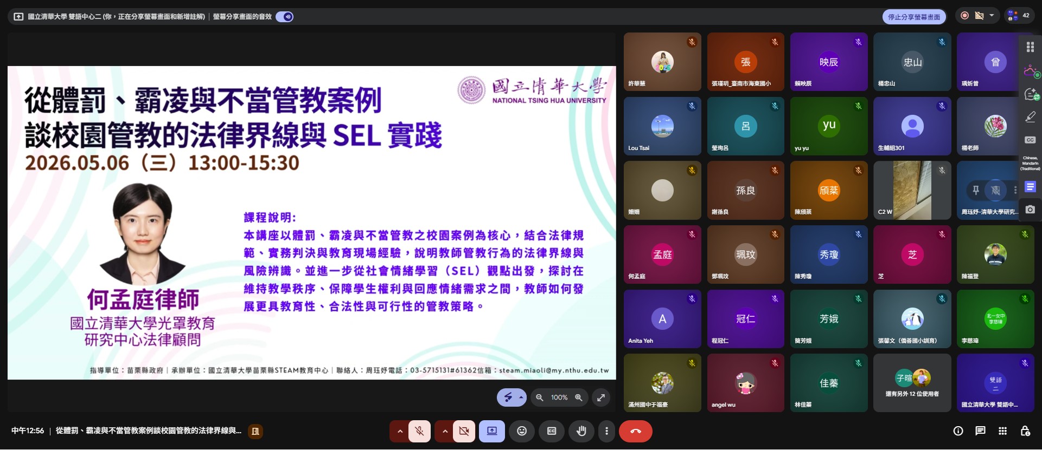Click 停止分享螢幕畫面 button
The height and width of the screenshot is (450, 1042).
click(x=914, y=17)
